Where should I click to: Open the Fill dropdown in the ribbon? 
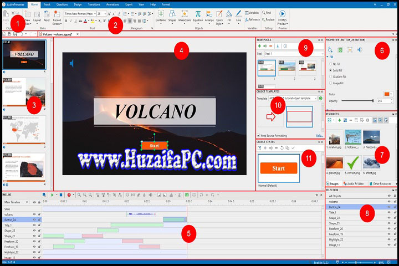(x=229, y=17)
